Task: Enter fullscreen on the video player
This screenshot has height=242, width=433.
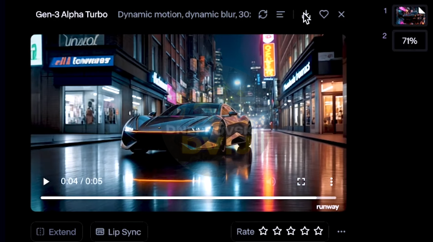Action: (x=301, y=181)
